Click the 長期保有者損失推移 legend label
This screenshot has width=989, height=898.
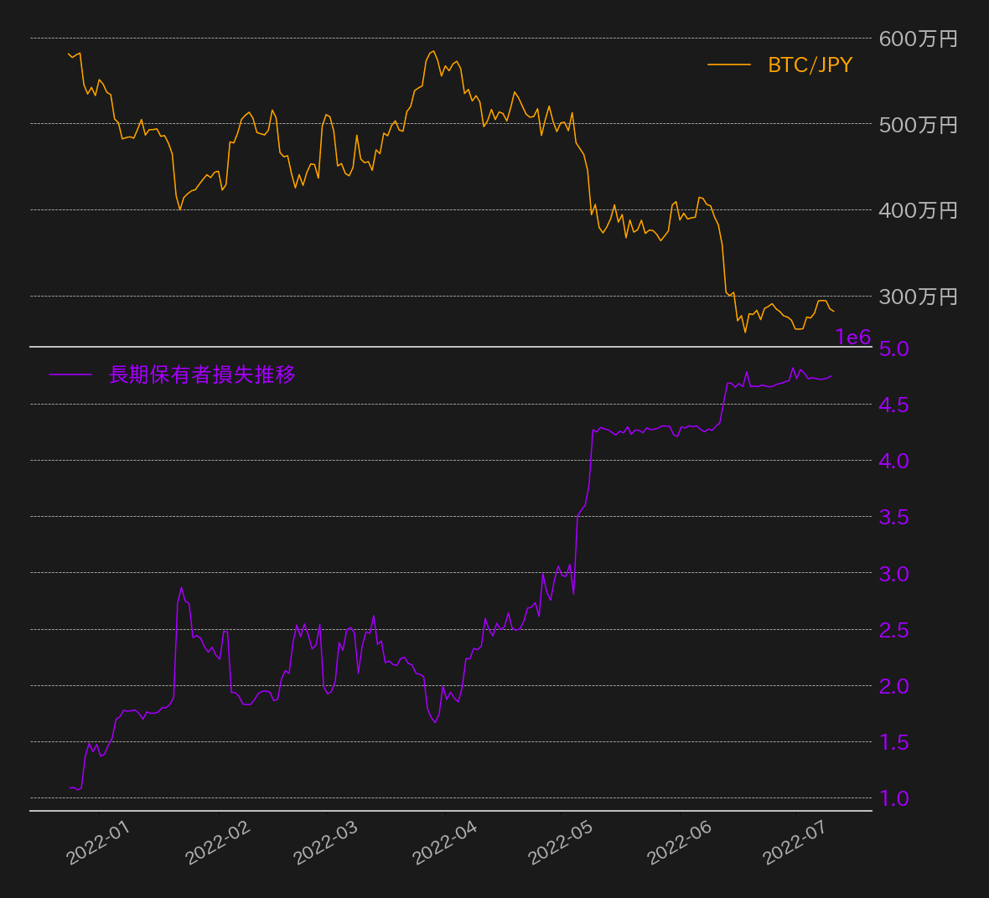pyautogui.click(x=202, y=374)
